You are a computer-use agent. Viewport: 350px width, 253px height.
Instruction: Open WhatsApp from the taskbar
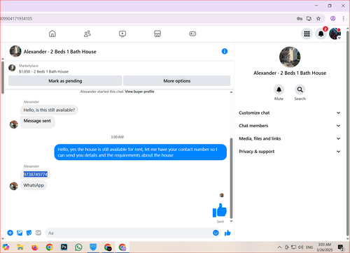(78, 247)
